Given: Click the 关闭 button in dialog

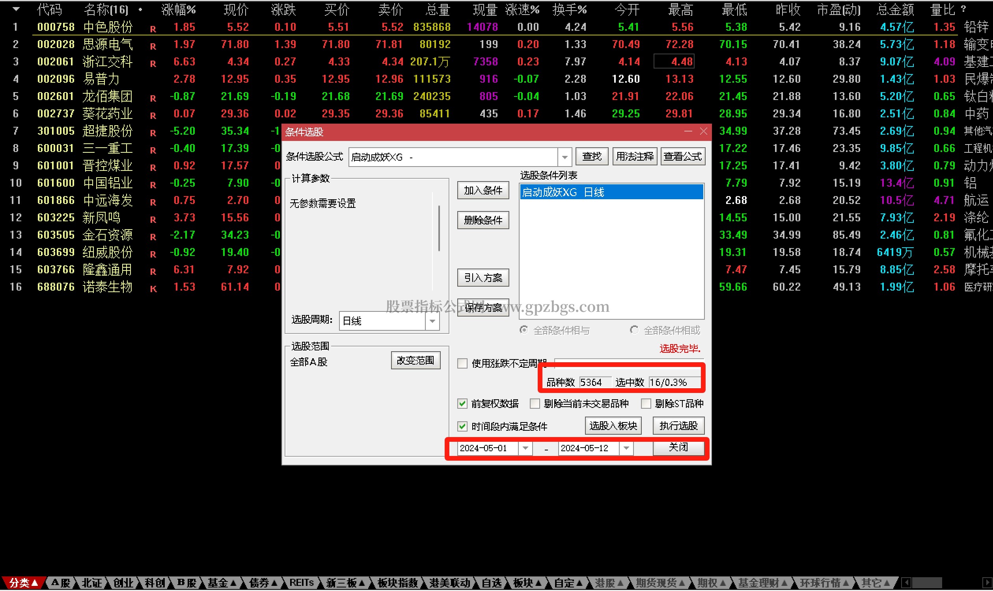Looking at the screenshot, I should coord(678,448).
